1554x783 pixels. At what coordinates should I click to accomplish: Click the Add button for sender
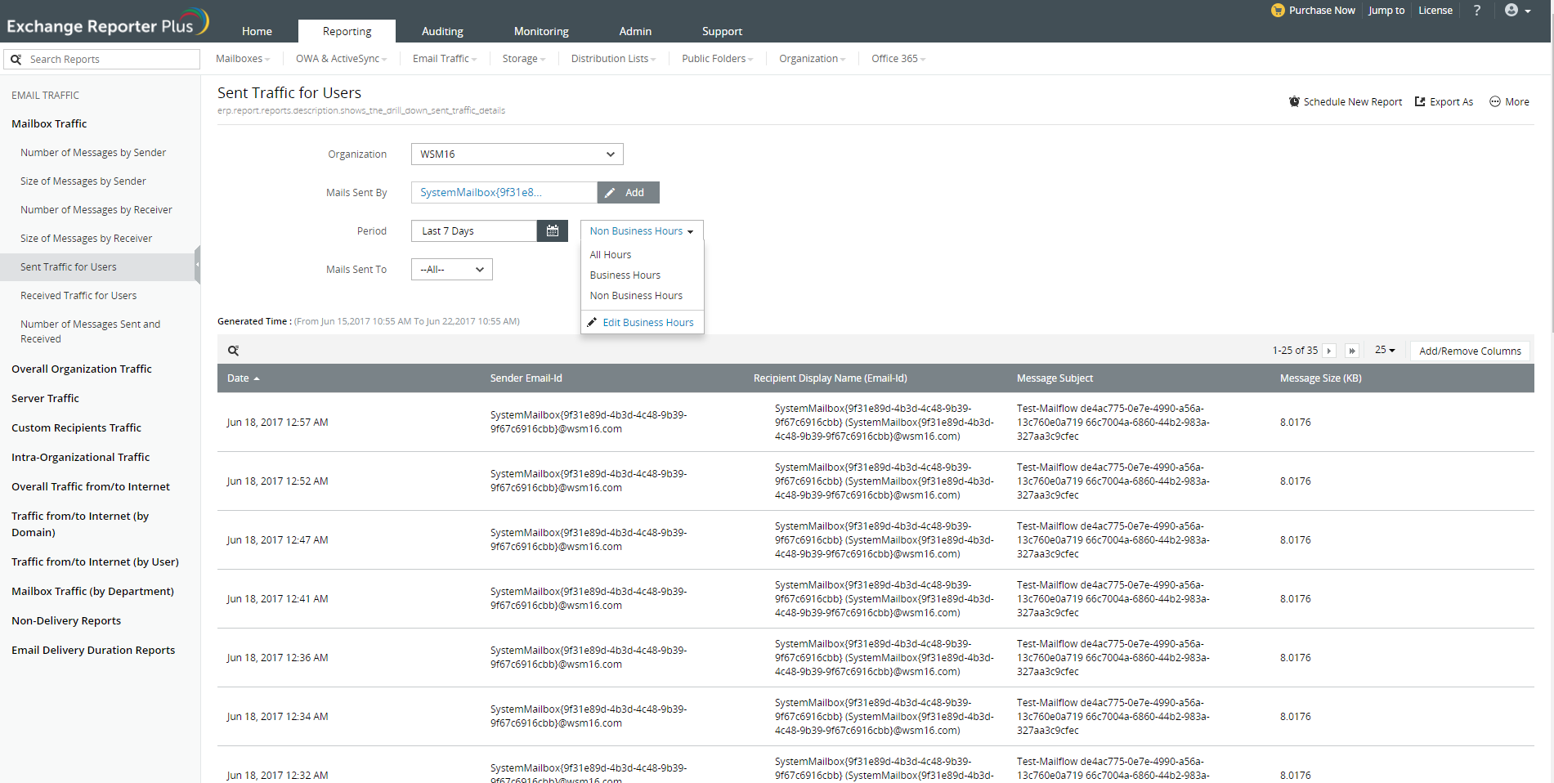628,193
